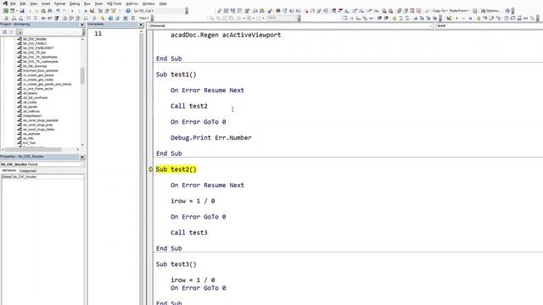
Task: Close the Project explorer panel
Action: pos(82,25)
